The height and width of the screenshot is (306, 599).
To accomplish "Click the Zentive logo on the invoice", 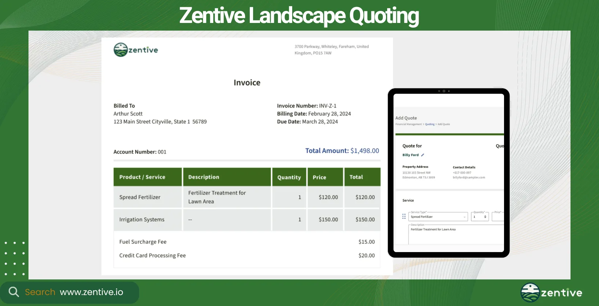I will tap(136, 50).
